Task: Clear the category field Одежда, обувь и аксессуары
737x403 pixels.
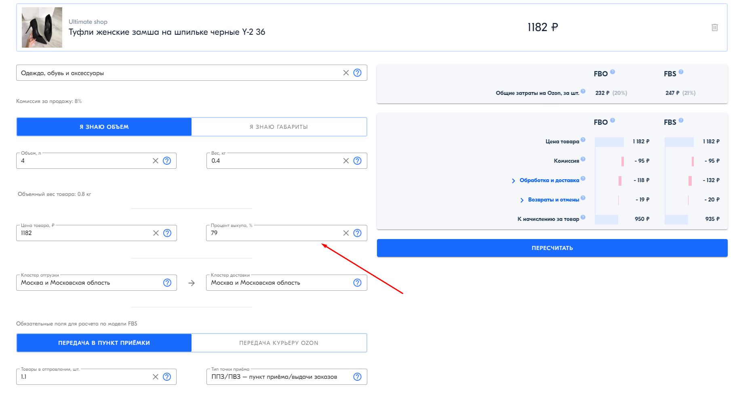Action: tap(346, 73)
